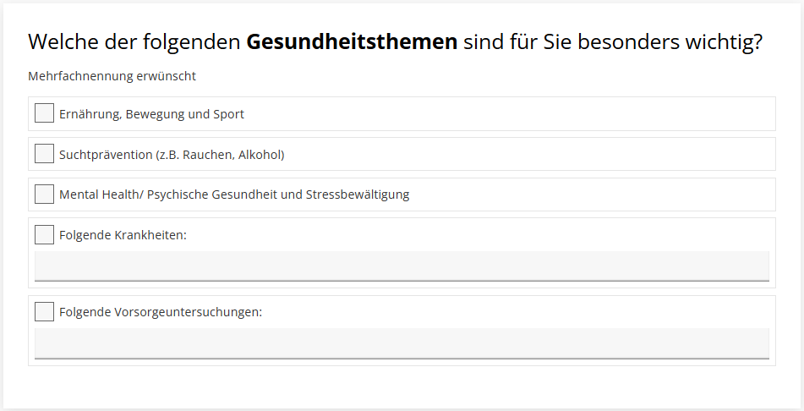Enable the Mental Health checkbox
Screen dimensions: 804x411
coord(44,195)
